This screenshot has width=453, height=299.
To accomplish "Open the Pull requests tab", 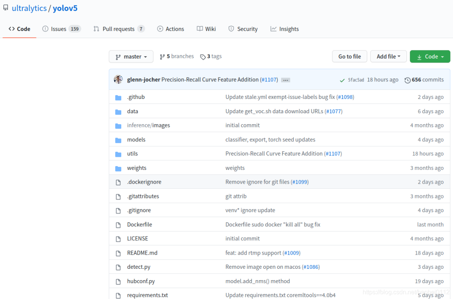I will (118, 29).
